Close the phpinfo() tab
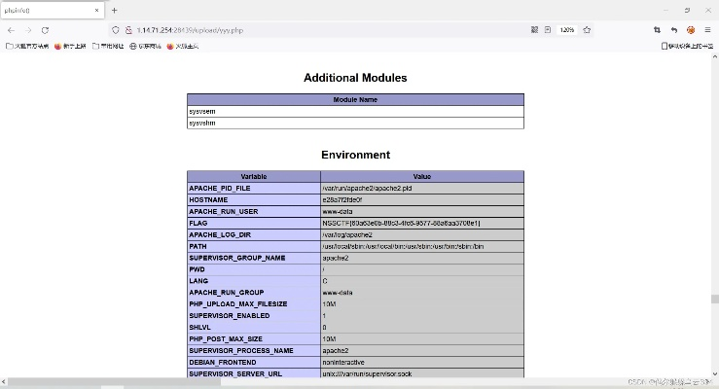 click(x=95, y=10)
